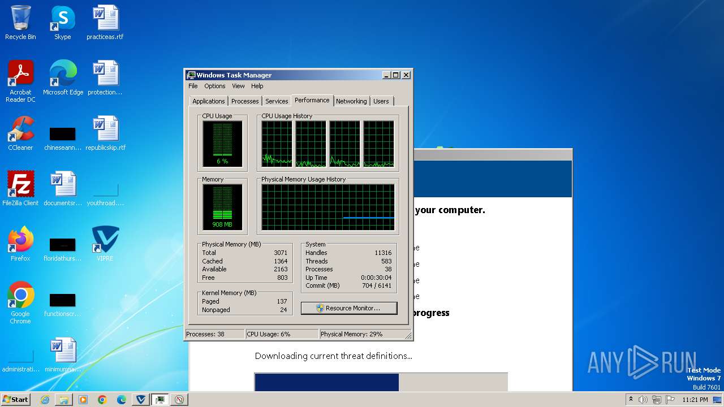
Task: Click the Memory 908 MB meter
Action: click(222, 207)
